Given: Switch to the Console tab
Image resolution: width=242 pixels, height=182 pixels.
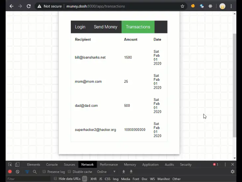Looking at the screenshot, I should click(x=52, y=165).
